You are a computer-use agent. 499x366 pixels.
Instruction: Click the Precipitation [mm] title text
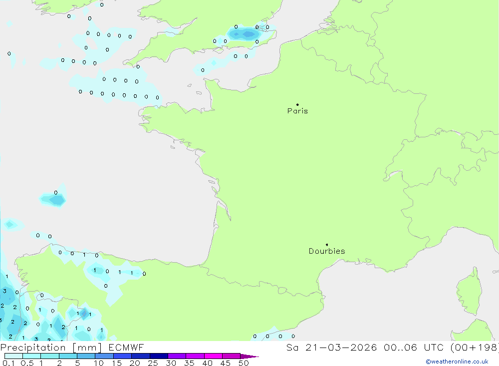pos(51,348)
